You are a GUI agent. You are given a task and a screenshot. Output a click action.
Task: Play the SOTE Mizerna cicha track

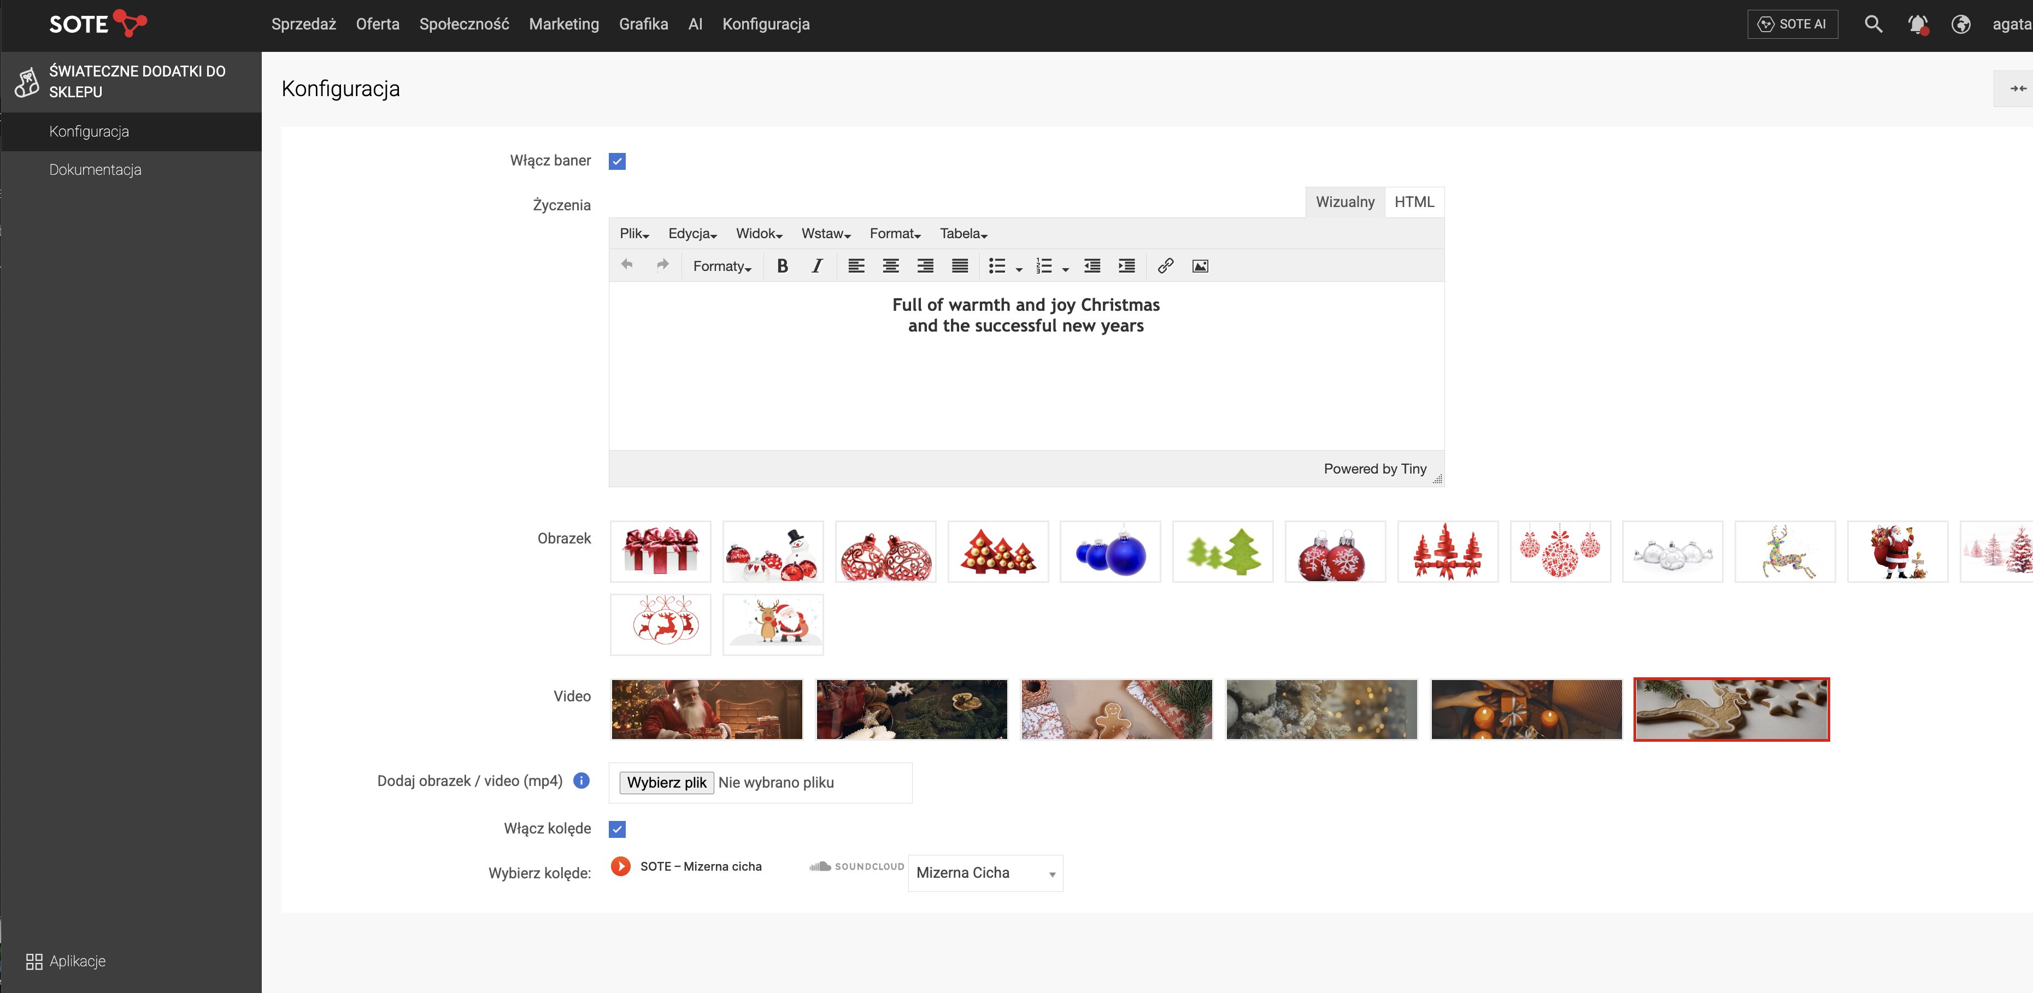tap(620, 866)
